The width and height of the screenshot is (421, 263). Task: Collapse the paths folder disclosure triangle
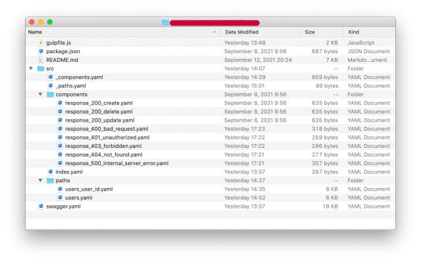(x=40, y=180)
